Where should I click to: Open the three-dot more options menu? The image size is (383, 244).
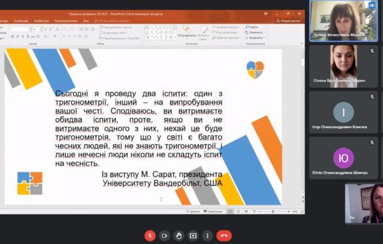pyautogui.click(x=208, y=236)
